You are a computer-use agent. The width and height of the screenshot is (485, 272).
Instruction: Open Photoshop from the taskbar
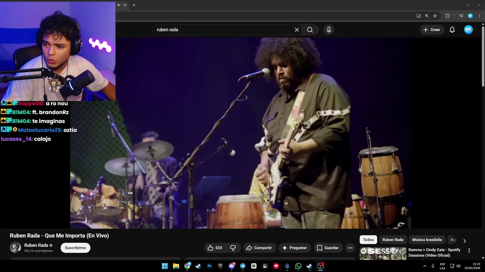209,266
